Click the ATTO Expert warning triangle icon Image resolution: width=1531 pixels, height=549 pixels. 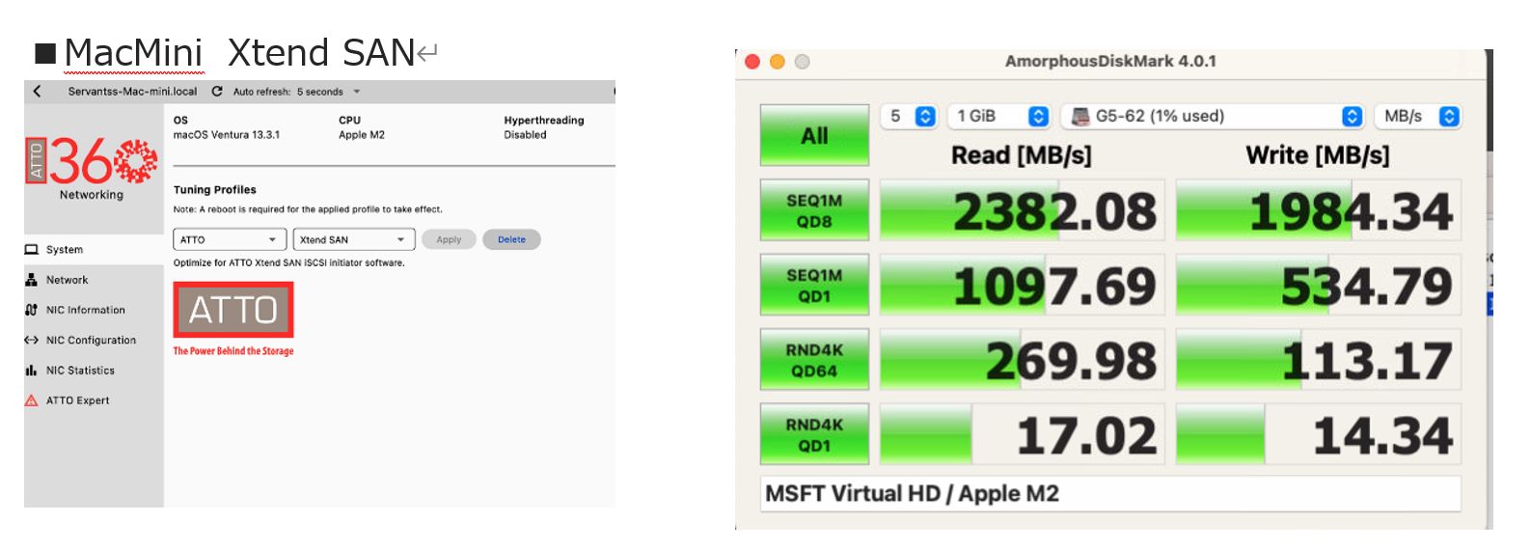tap(32, 400)
